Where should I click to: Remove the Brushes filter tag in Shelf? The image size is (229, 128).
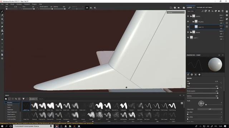[x=36, y=99]
